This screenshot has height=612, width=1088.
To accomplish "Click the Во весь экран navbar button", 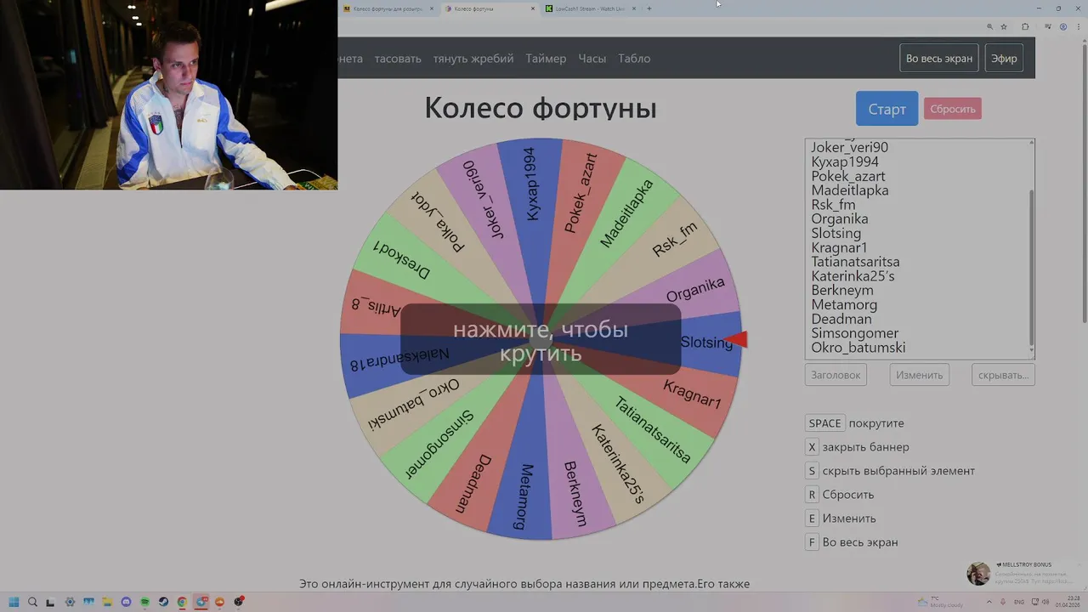I will pos(938,59).
